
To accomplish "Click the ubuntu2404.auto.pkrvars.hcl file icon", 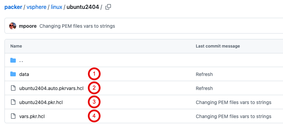I will (13, 88).
